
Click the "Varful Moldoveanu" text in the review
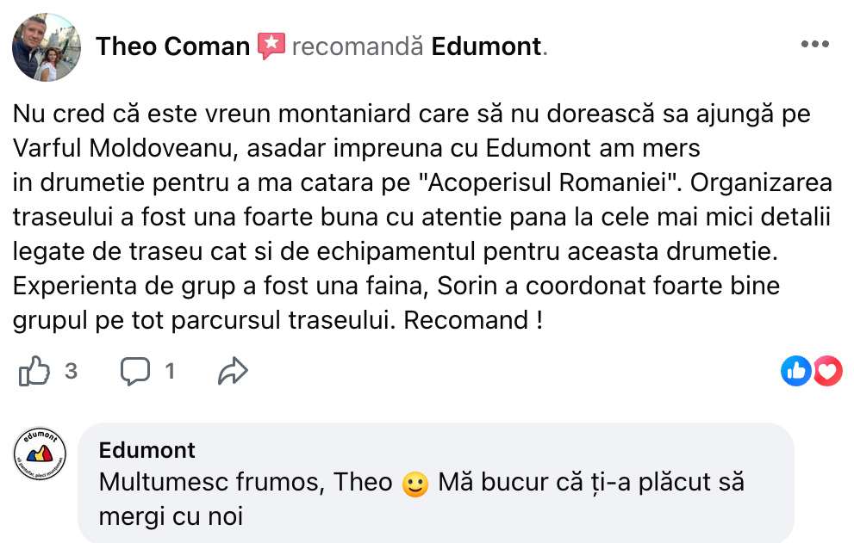124,148
